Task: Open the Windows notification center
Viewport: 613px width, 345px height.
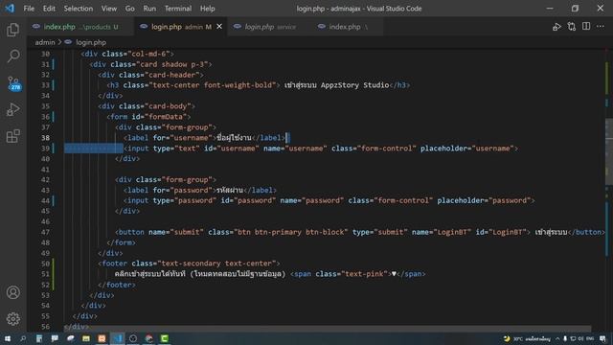Action: coord(602,338)
